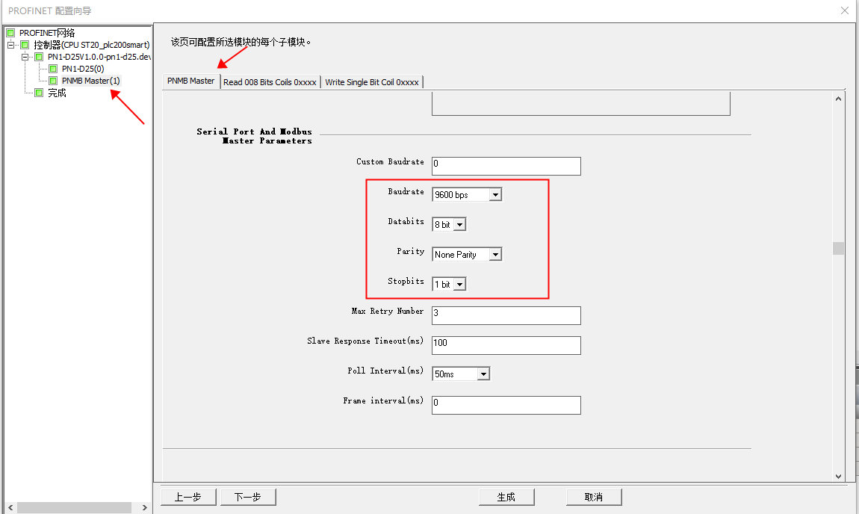Click green icon beside PNMB Master(1)
Screen dimensions: 859x514
(53, 81)
